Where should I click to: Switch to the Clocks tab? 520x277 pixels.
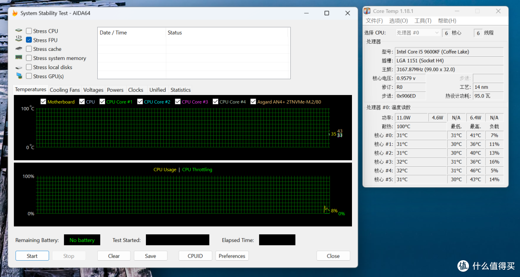(136, 90)
